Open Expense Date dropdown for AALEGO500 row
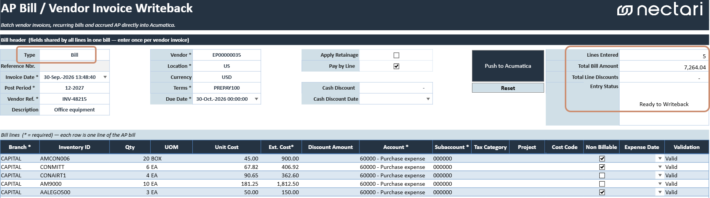Viewport: 710px width, 198px height. coord(660,192)
